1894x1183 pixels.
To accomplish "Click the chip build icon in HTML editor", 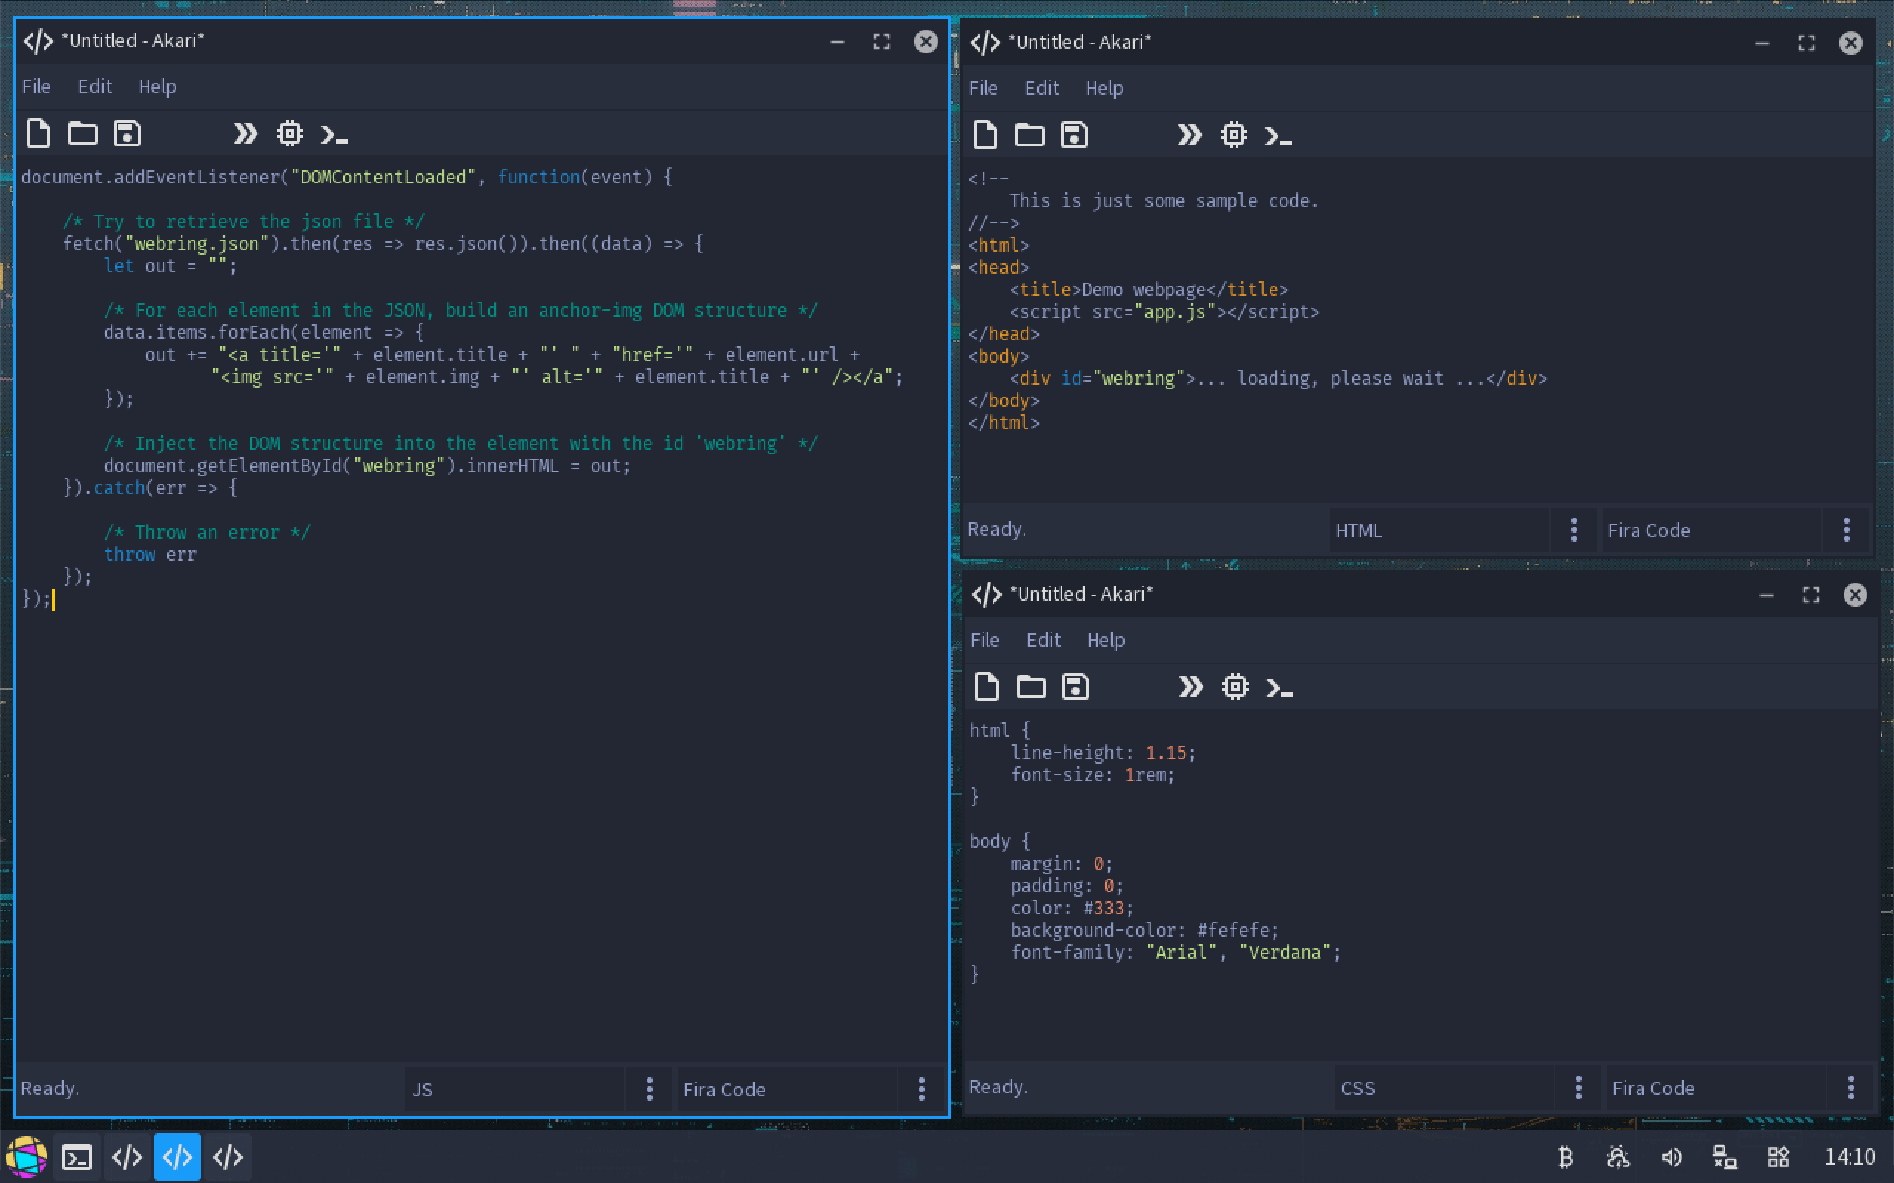I will tap(1234, 135).
